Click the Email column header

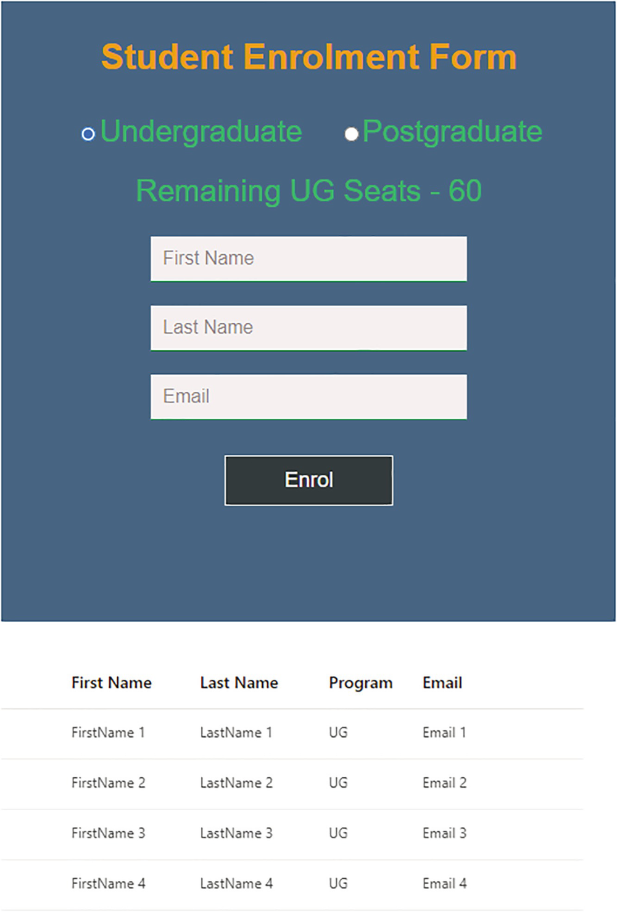[442, 683]
